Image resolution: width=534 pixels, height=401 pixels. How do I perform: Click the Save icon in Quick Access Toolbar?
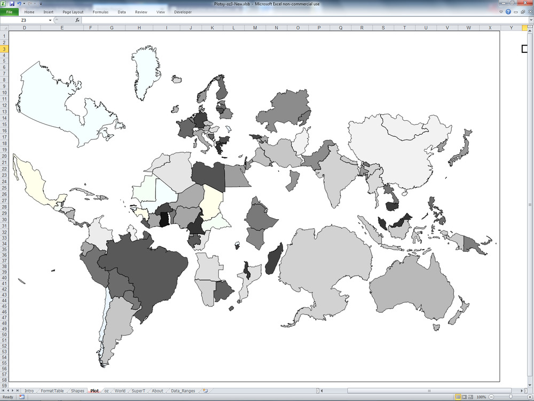12,4
